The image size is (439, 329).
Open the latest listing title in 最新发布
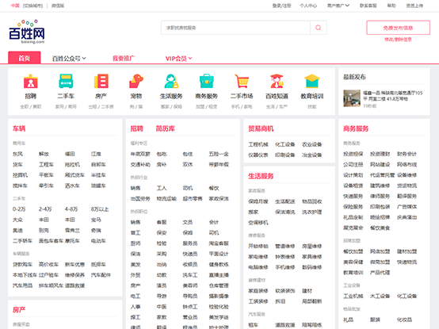[393, 96]
